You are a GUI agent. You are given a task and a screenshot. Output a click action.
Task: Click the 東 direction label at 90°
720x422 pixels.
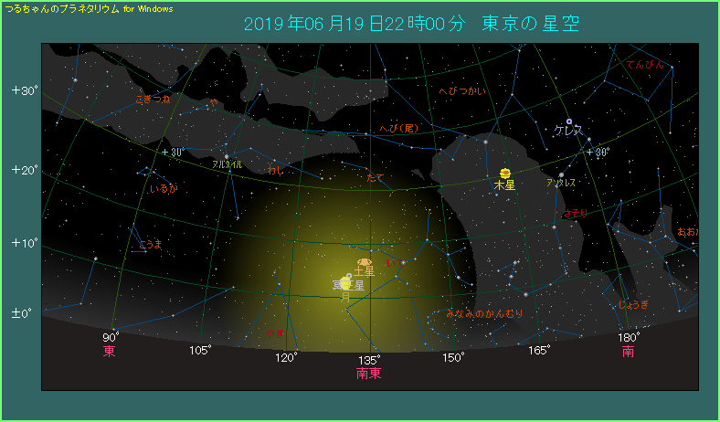pyautogui.click(x=109, y=352)
